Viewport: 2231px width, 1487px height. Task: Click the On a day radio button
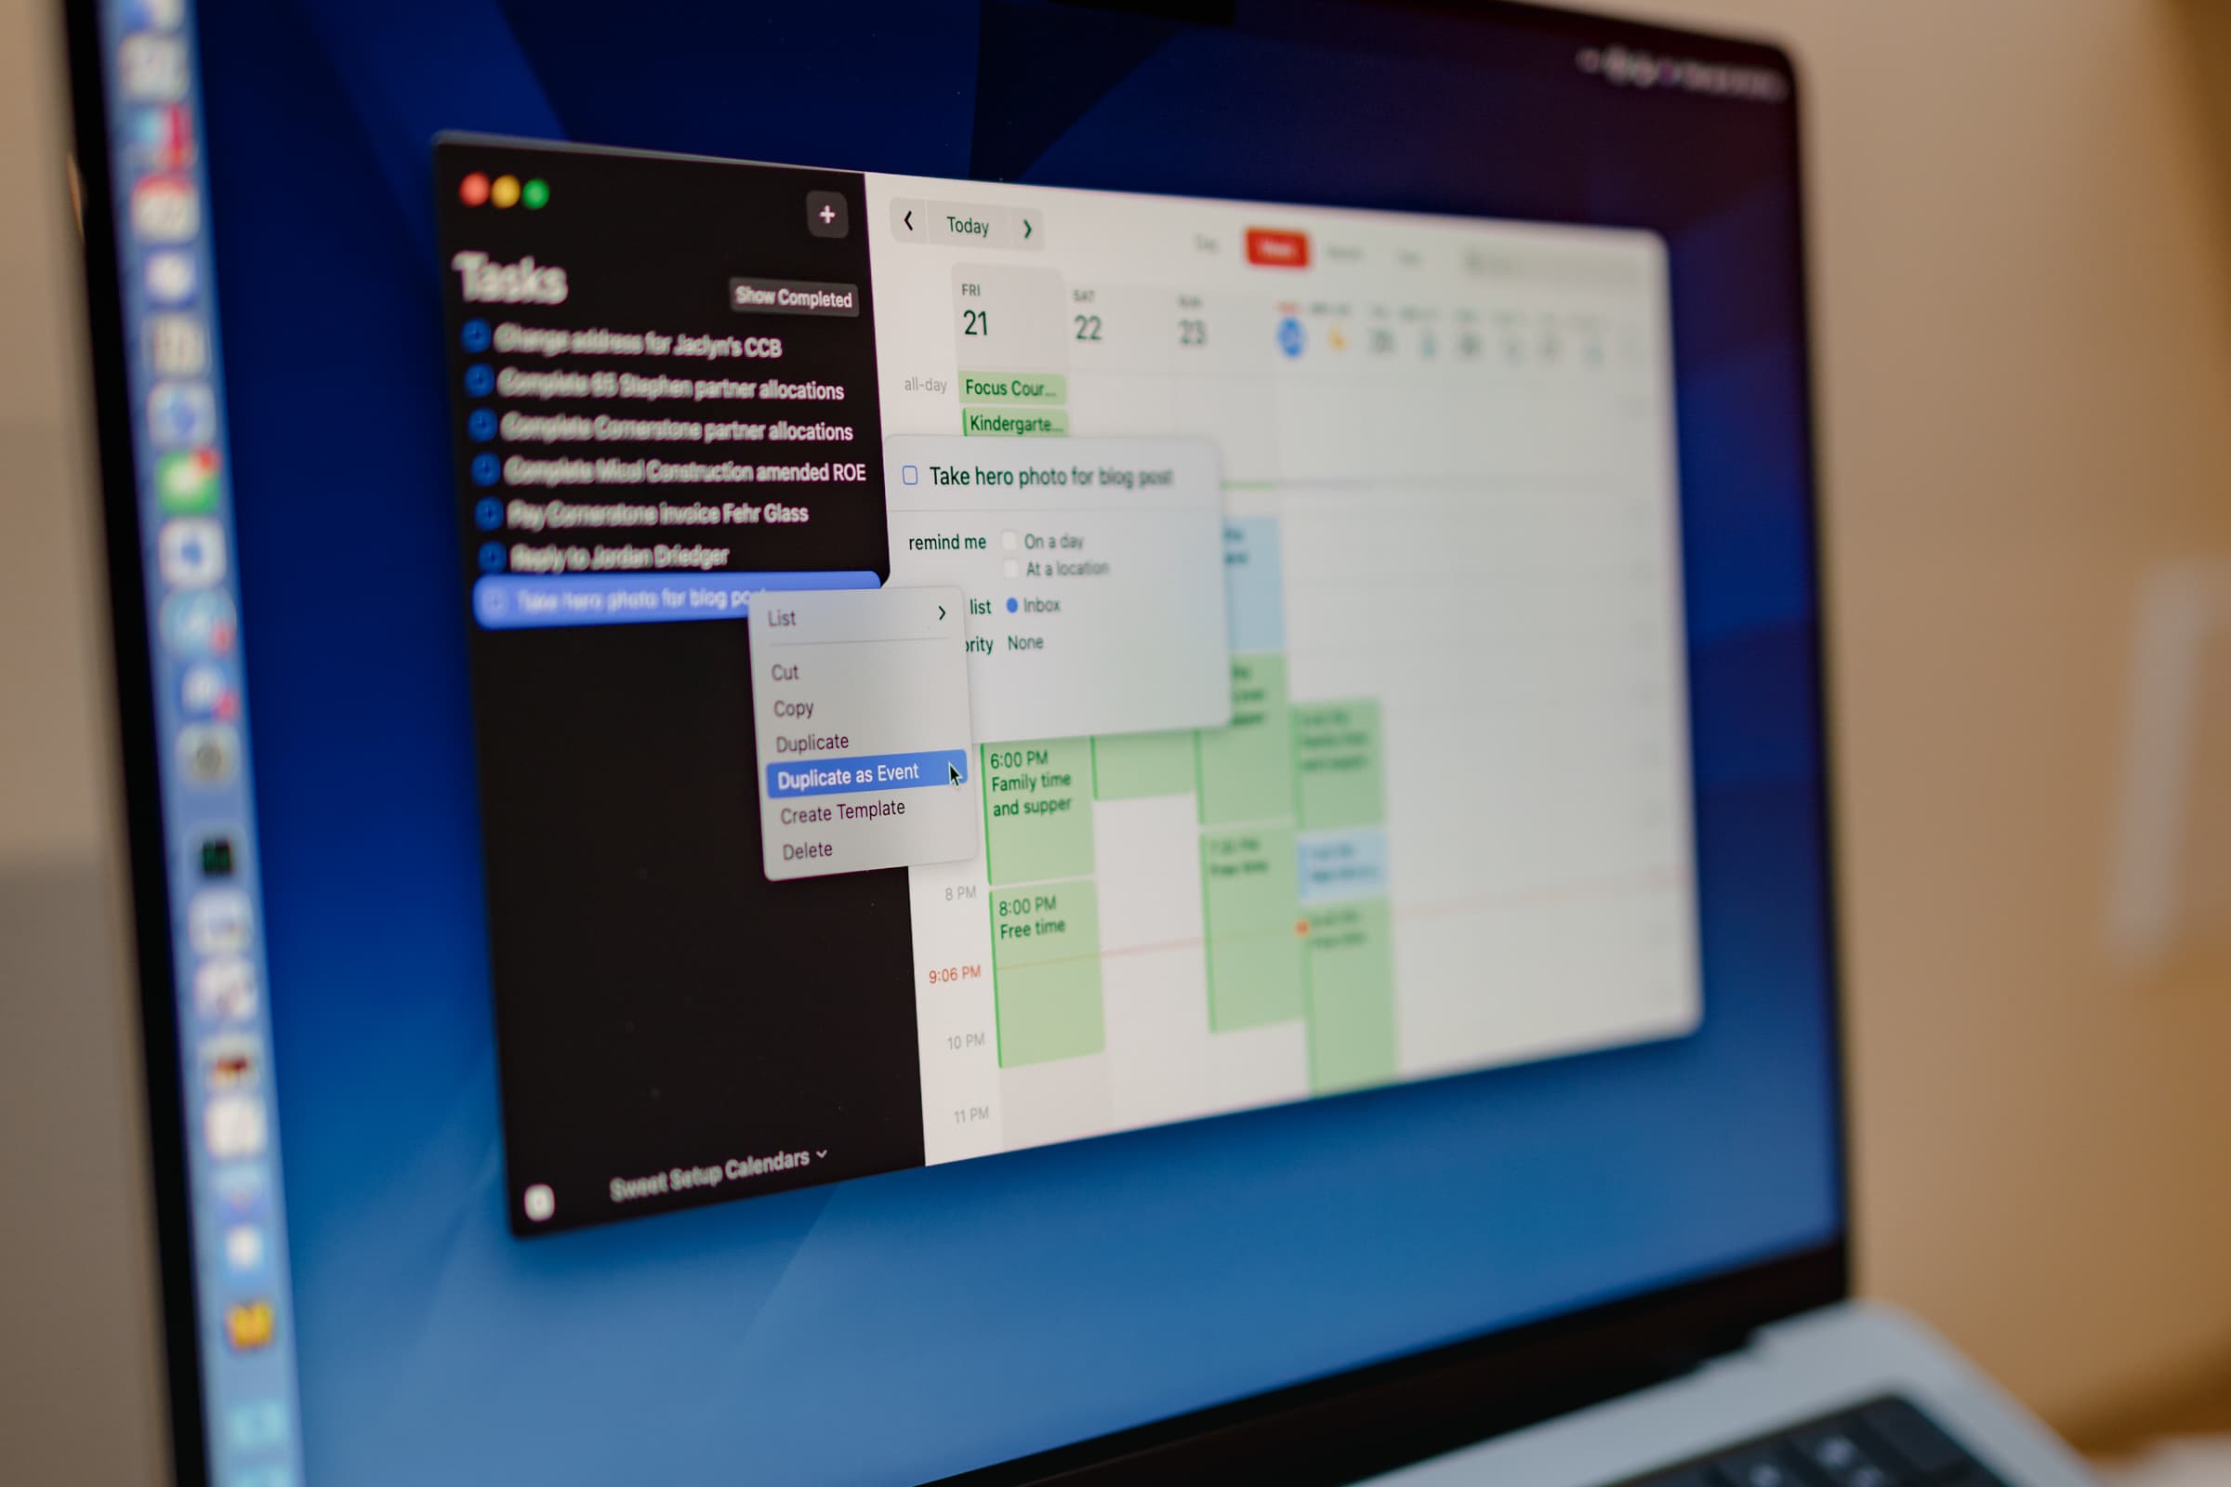(1011, 541)
